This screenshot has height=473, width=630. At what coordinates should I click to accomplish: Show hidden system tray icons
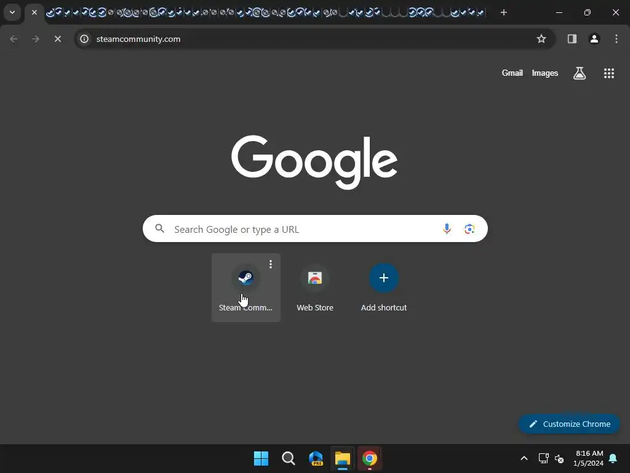pyautogui.click(x=524, y=458)
